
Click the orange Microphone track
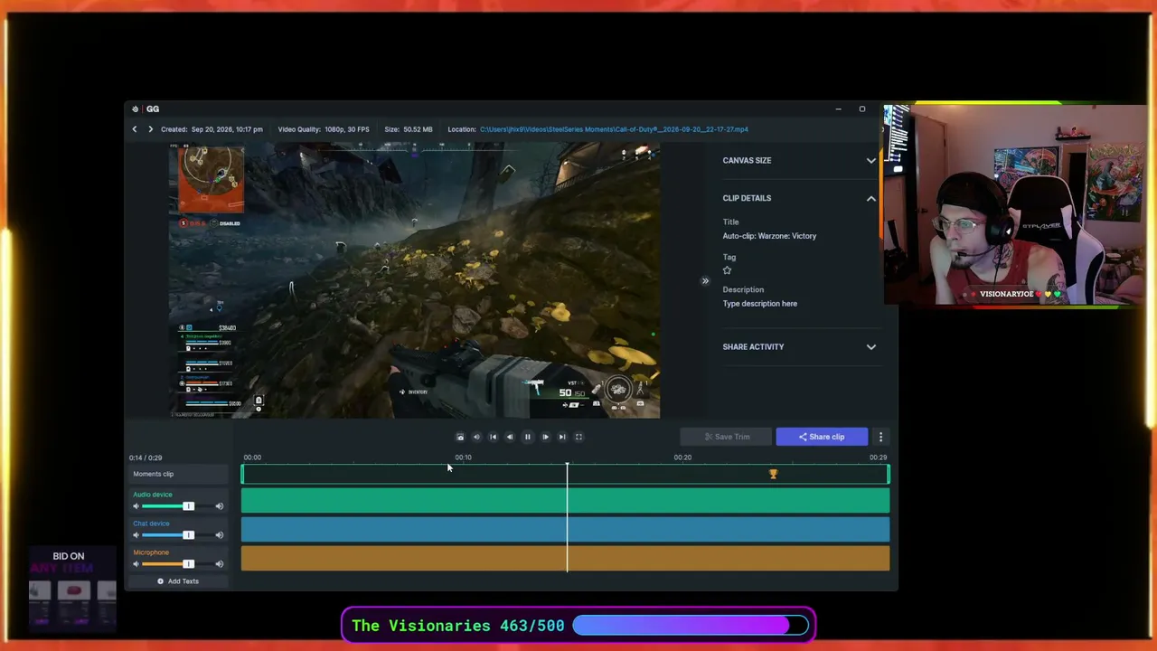(565, 558)
